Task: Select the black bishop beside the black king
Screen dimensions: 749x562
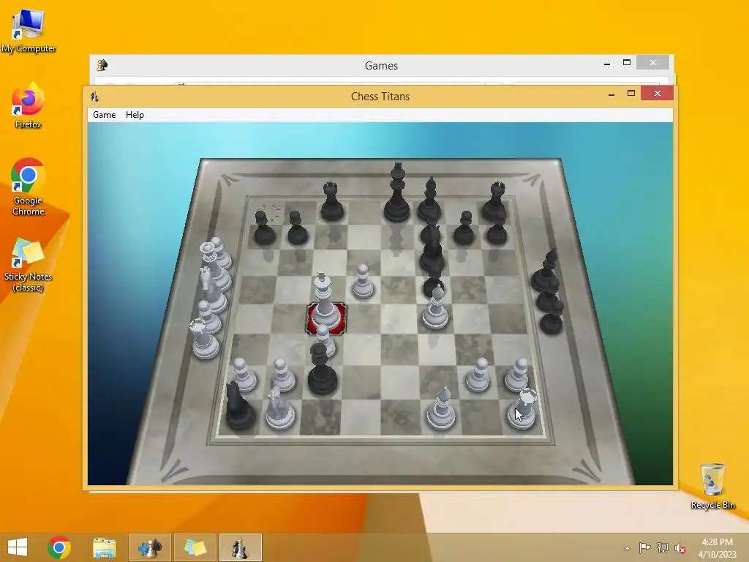Action: [429, 199]
